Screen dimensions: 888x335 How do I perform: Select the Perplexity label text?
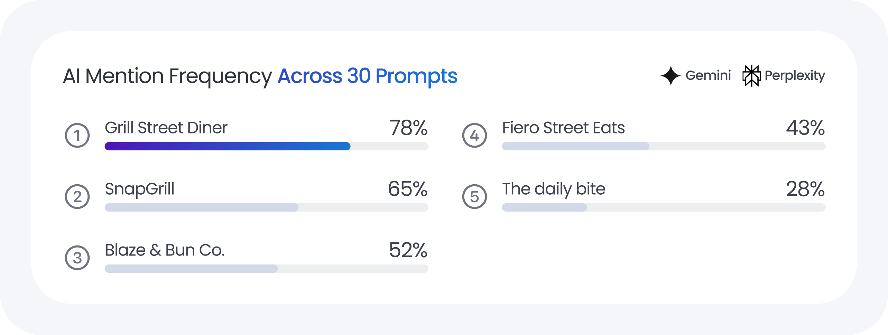795,76
